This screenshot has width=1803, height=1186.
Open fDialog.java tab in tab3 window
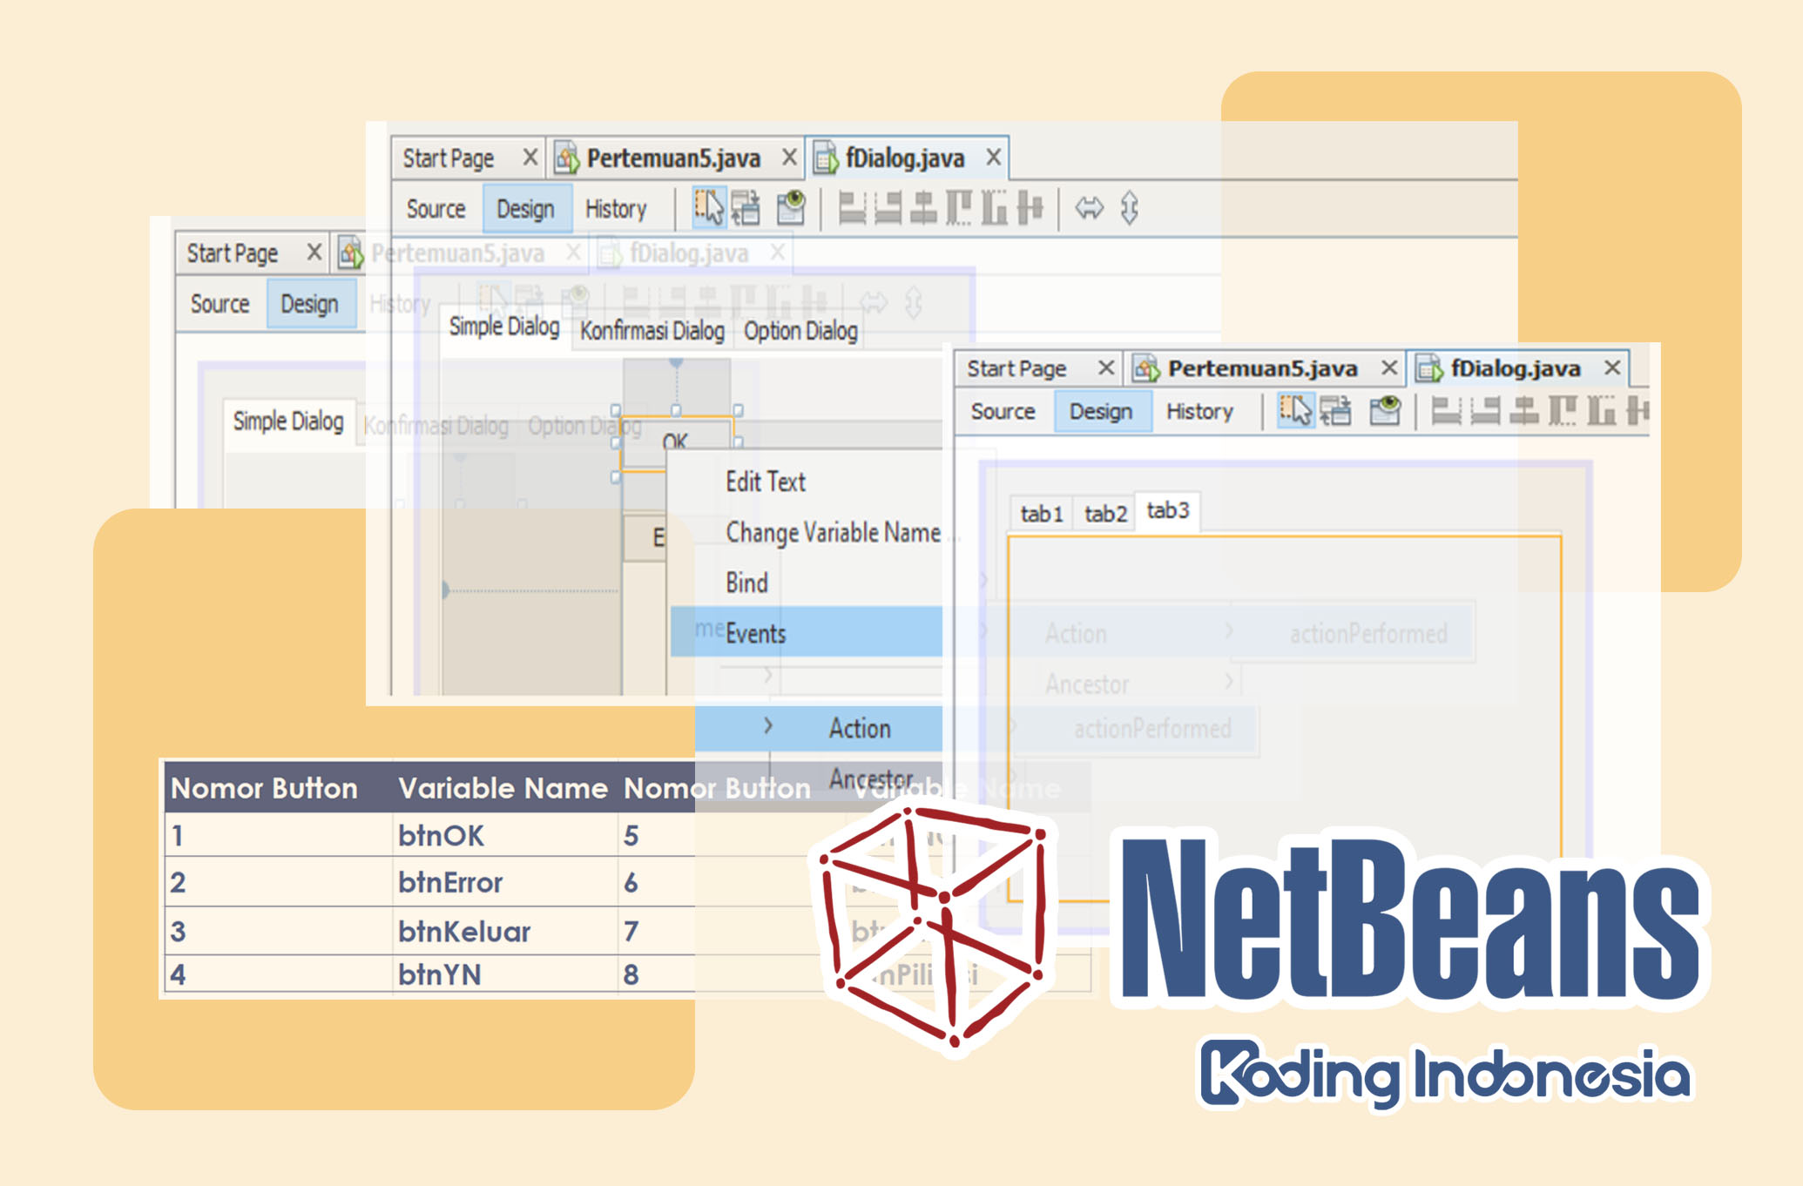[1516, 369]
